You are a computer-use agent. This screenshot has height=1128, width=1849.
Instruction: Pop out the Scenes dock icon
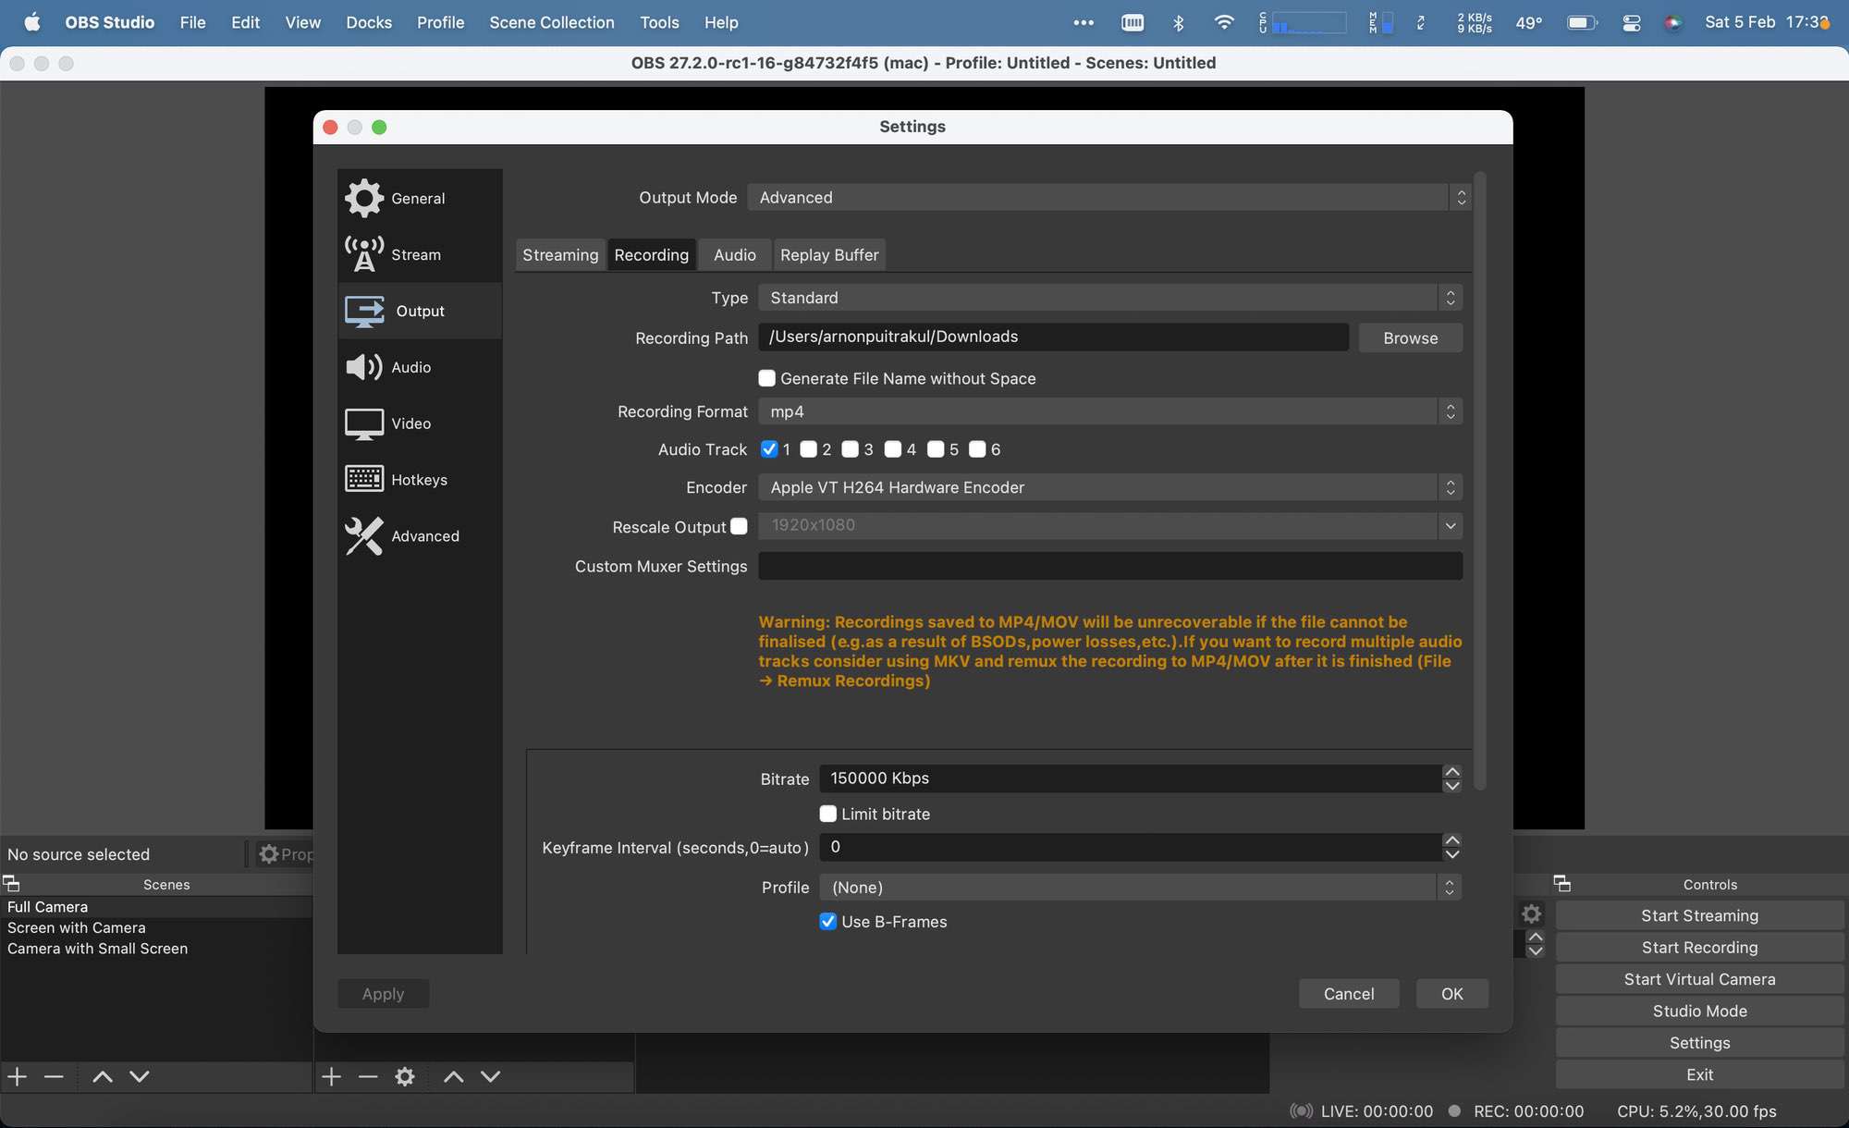point(11,884)
